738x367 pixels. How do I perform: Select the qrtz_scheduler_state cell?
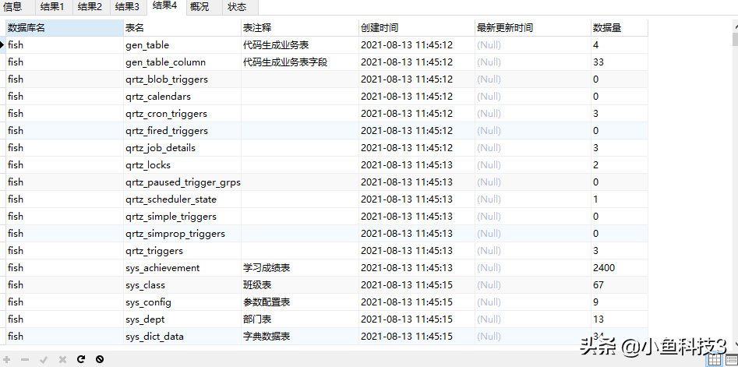point(182,199)
